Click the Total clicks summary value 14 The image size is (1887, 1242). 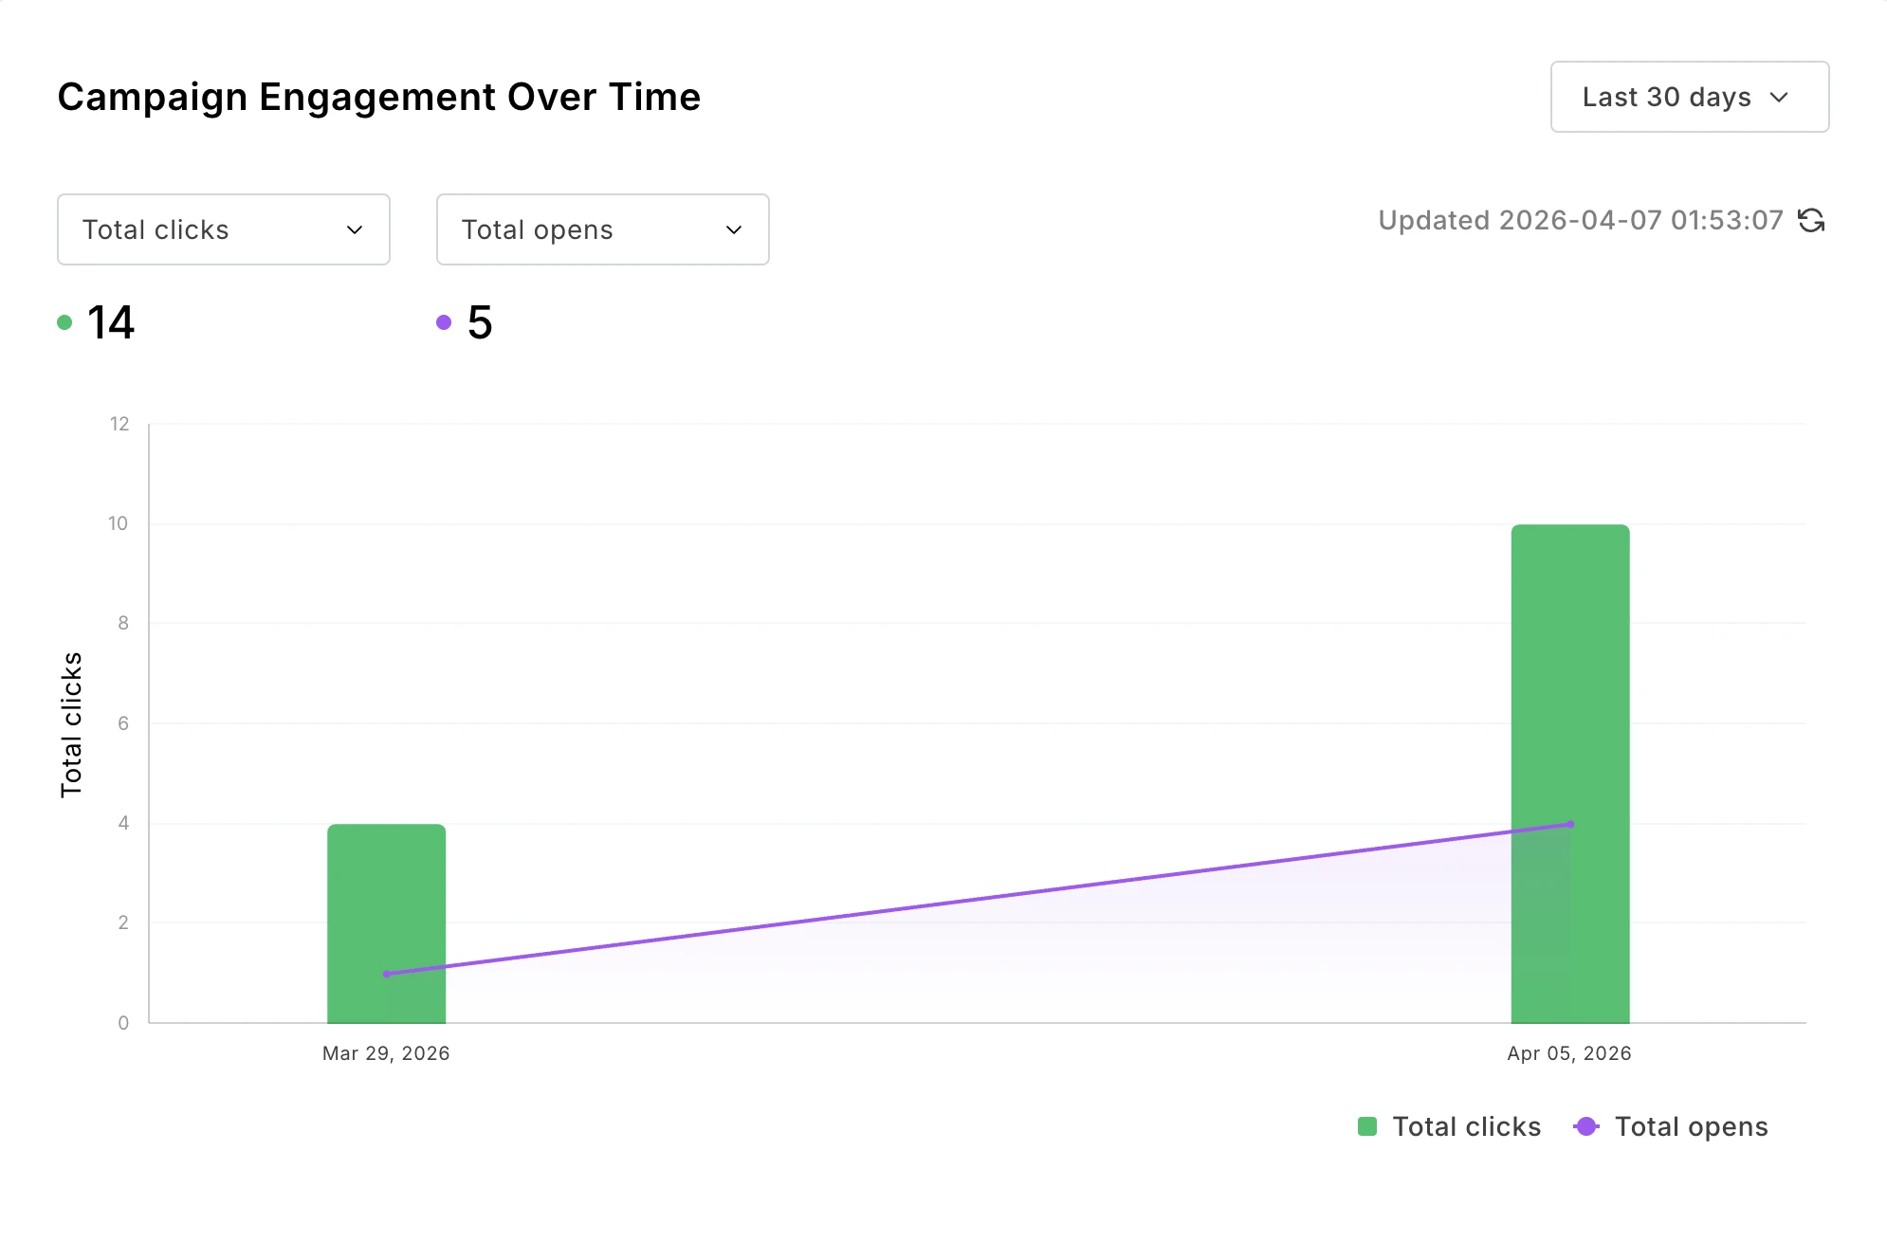(110, 322)
